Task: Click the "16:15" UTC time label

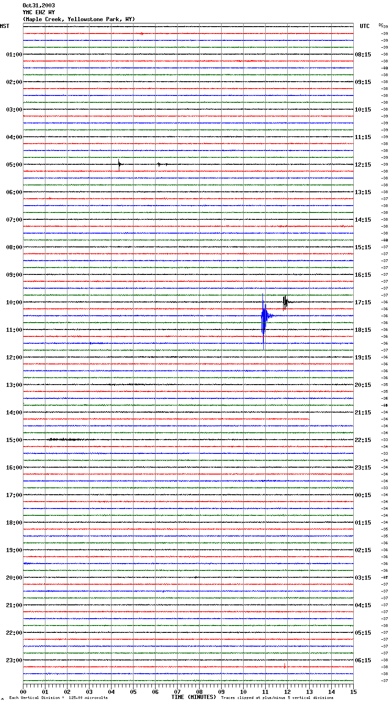Action: 363,275
